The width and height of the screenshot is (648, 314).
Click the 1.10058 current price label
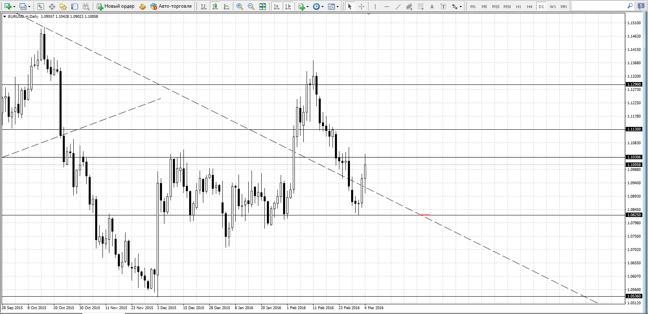634,165
